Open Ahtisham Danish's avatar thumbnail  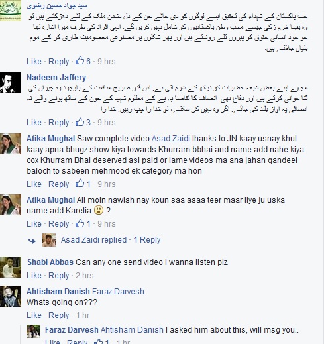[x=11, y=296]
